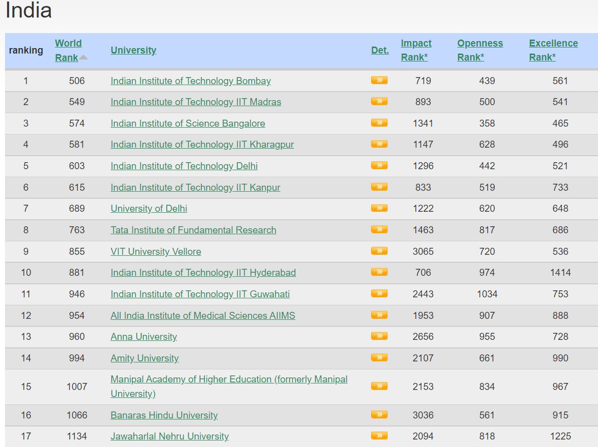Open details icon for IIT Guwahati
Screen dimensions: 598x447
click(x=379, y=293)
